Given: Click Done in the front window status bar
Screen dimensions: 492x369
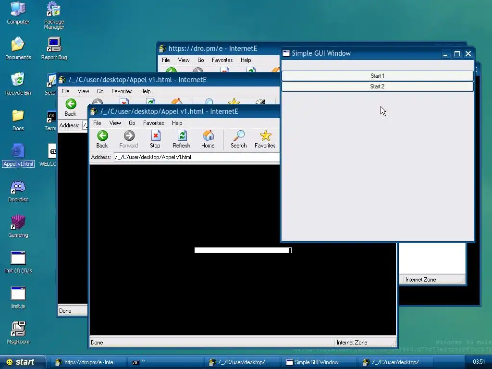Looking at the screenshot, I should (x=97, y=343).
